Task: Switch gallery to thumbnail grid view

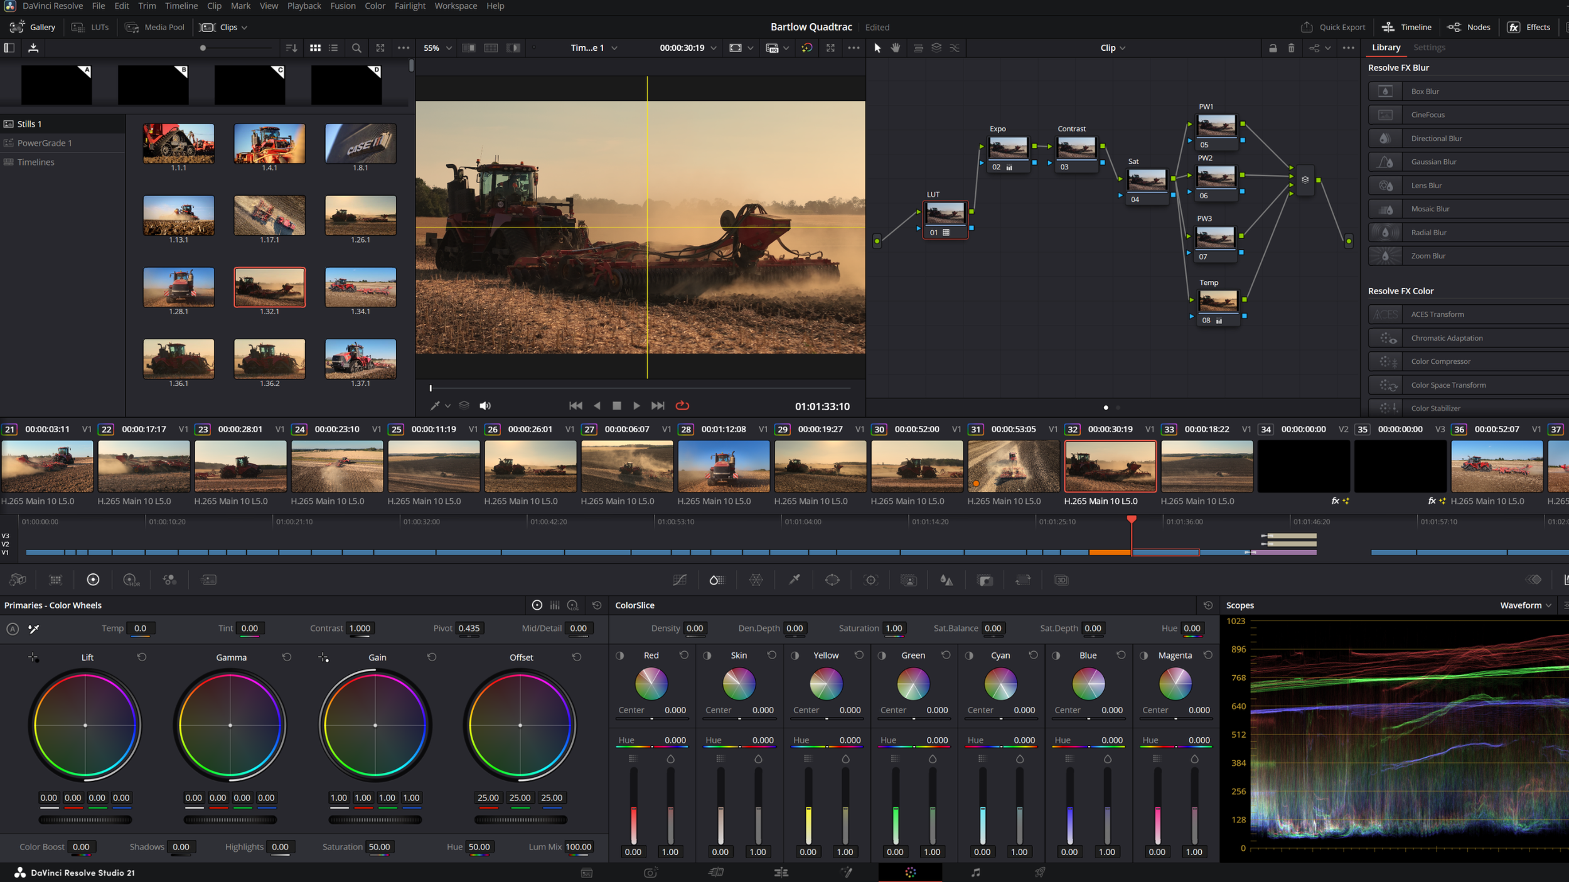Action: click(315, 48)
